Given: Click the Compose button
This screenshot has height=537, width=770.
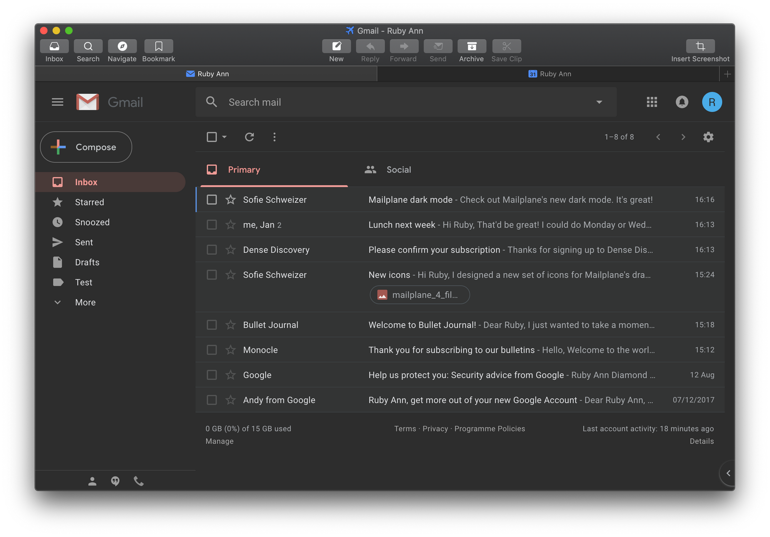Looking at the screenshot, I should tap(86, 147).
